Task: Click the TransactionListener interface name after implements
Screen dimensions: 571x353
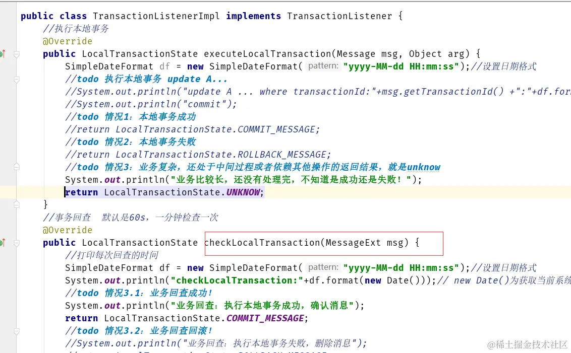Action: pos(339,16)
